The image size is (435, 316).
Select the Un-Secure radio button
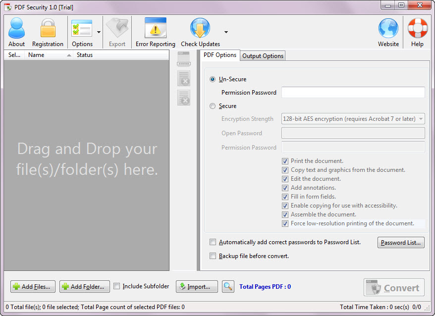tap(213, 79)
